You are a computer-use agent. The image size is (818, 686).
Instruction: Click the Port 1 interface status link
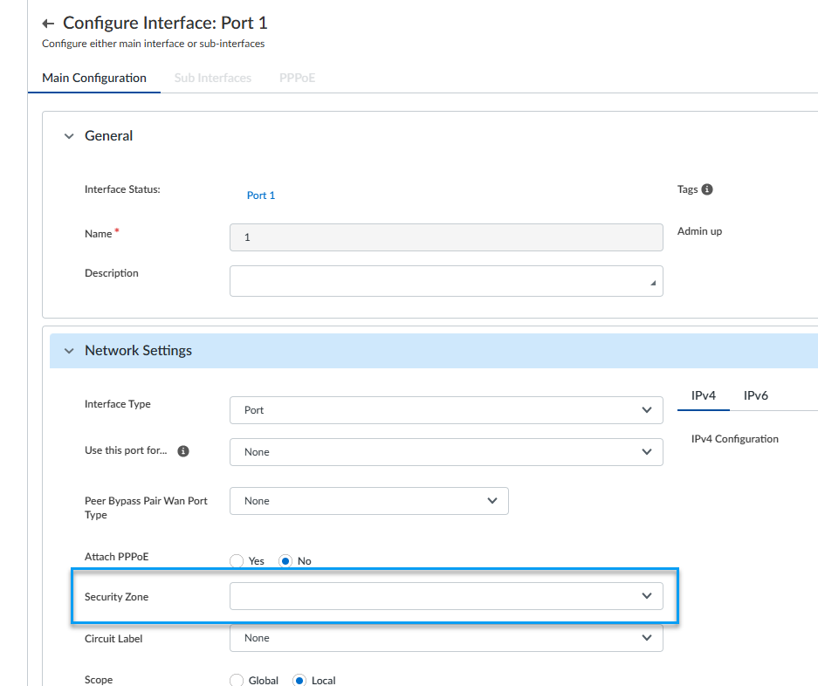point(261,196)
